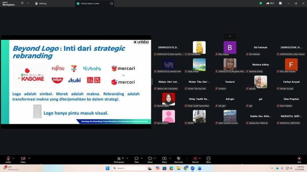Select Siti Nurlatifah's cartoon avatar tile

point(199,47)
